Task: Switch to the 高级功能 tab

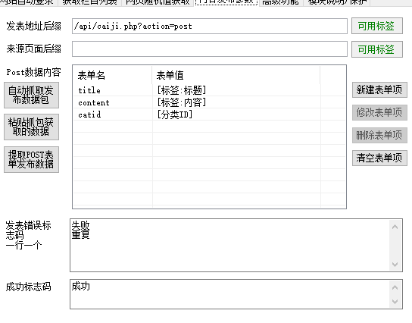Action: pos(281,2)
